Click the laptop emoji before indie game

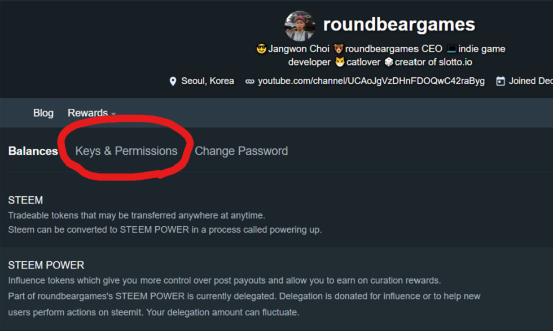(x=451, y=49)
